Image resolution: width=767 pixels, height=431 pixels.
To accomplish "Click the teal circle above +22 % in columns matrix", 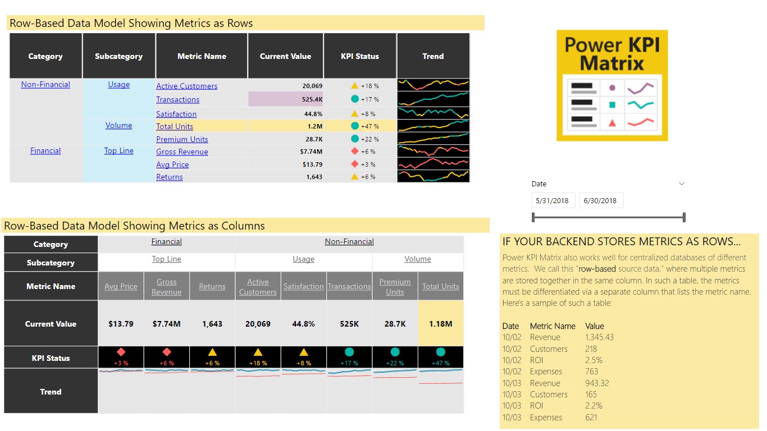I will point(395,352).
